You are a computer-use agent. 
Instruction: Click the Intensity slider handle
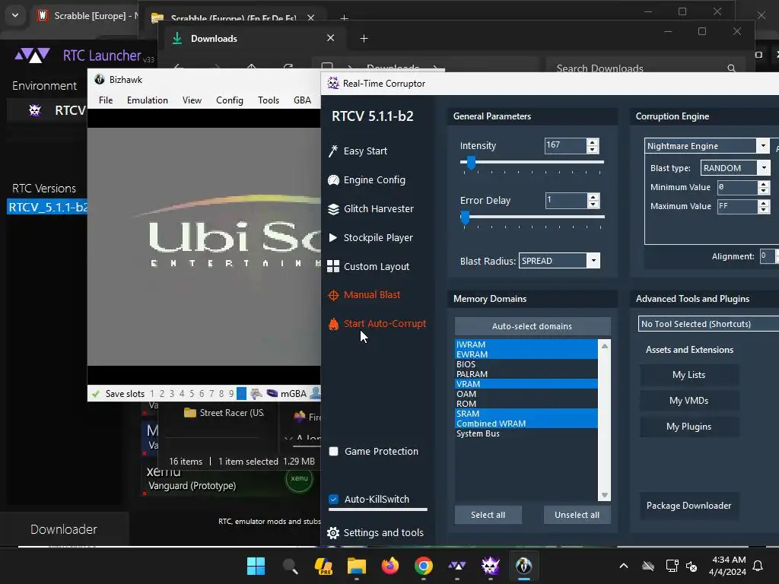(x=470, y=163)
